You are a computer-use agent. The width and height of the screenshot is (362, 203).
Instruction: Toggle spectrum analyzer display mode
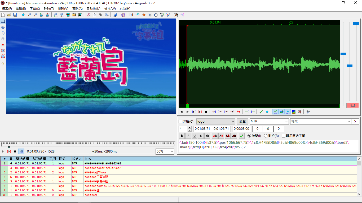click(294, 112)
